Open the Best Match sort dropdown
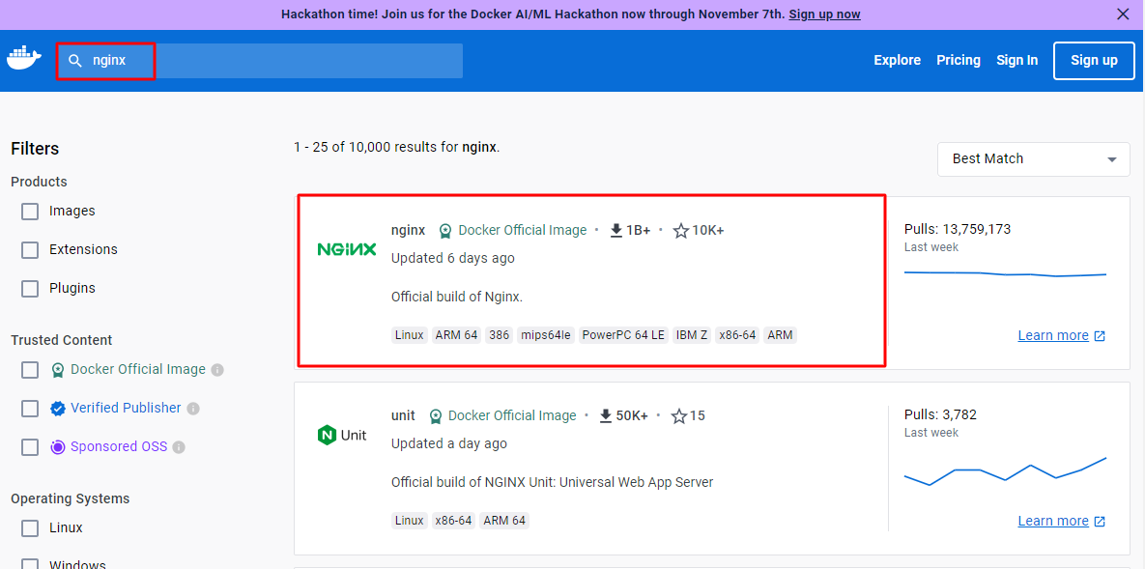1145x569 pixels. tap(1033, 158)
